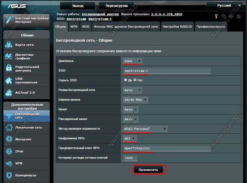
Task: Open the Диапазона 5GHz dropdown
Action: pyautogui.click(x=132, y=61)
